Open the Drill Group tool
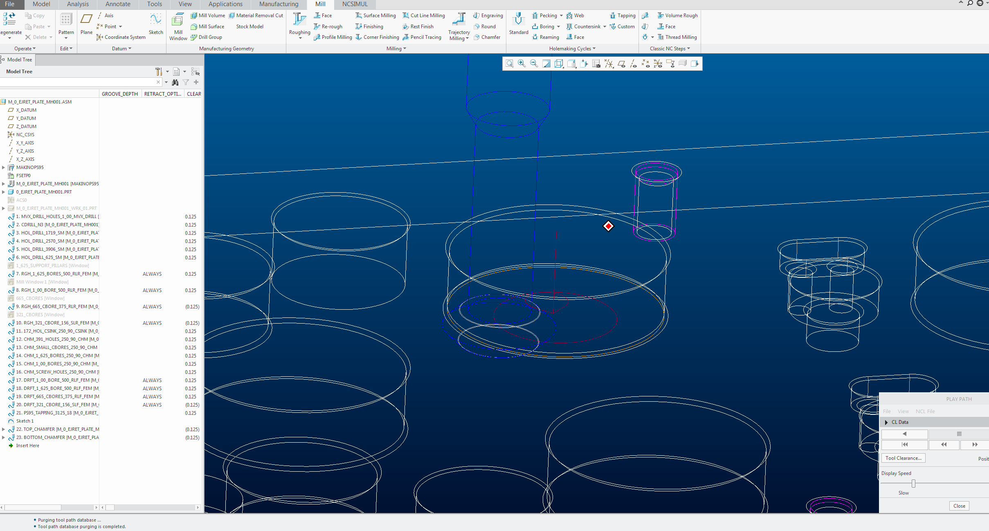The width and height of the screenshot is (989, 531). (209, 37)
